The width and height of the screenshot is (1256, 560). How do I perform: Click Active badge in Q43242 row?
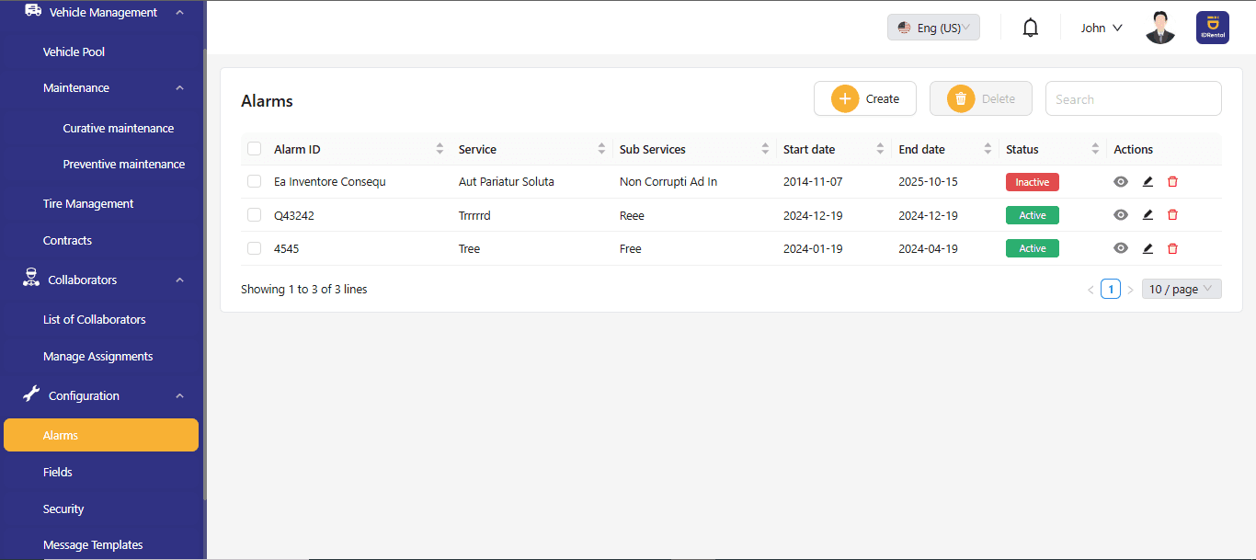(x=1033, y=215)
